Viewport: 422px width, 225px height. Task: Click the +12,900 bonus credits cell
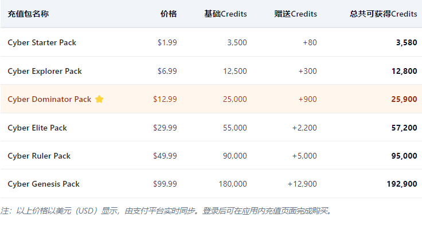tap(302, 184)
